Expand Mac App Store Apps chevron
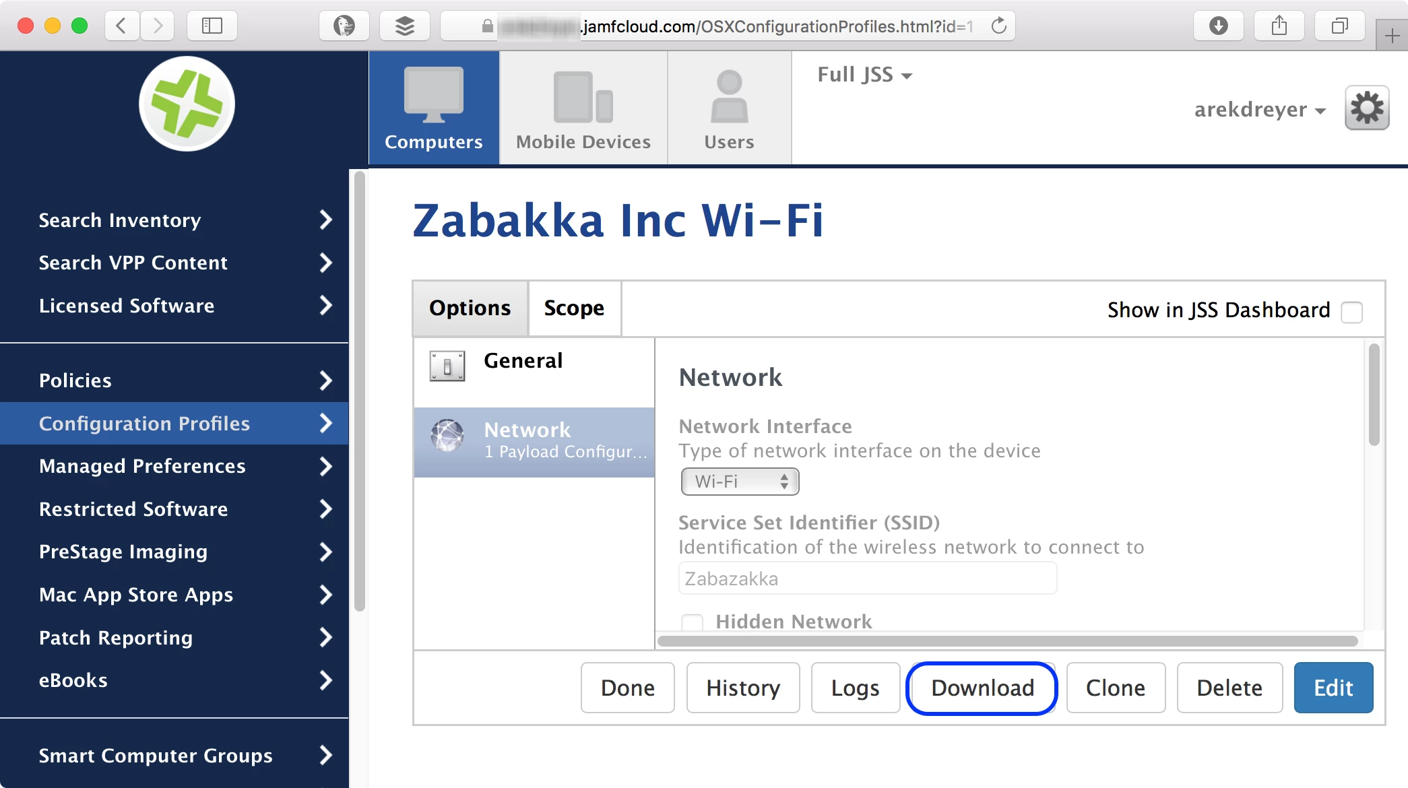Screen dimensions: 1408x788 tap(326, 595)
